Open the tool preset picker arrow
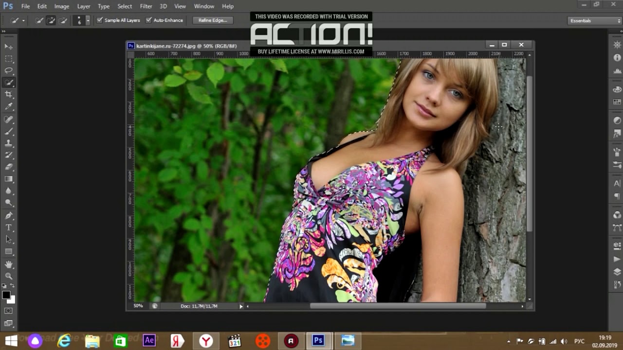Viewport: 623px width, 350px height. pyautogui.click(x=23, y=20)
